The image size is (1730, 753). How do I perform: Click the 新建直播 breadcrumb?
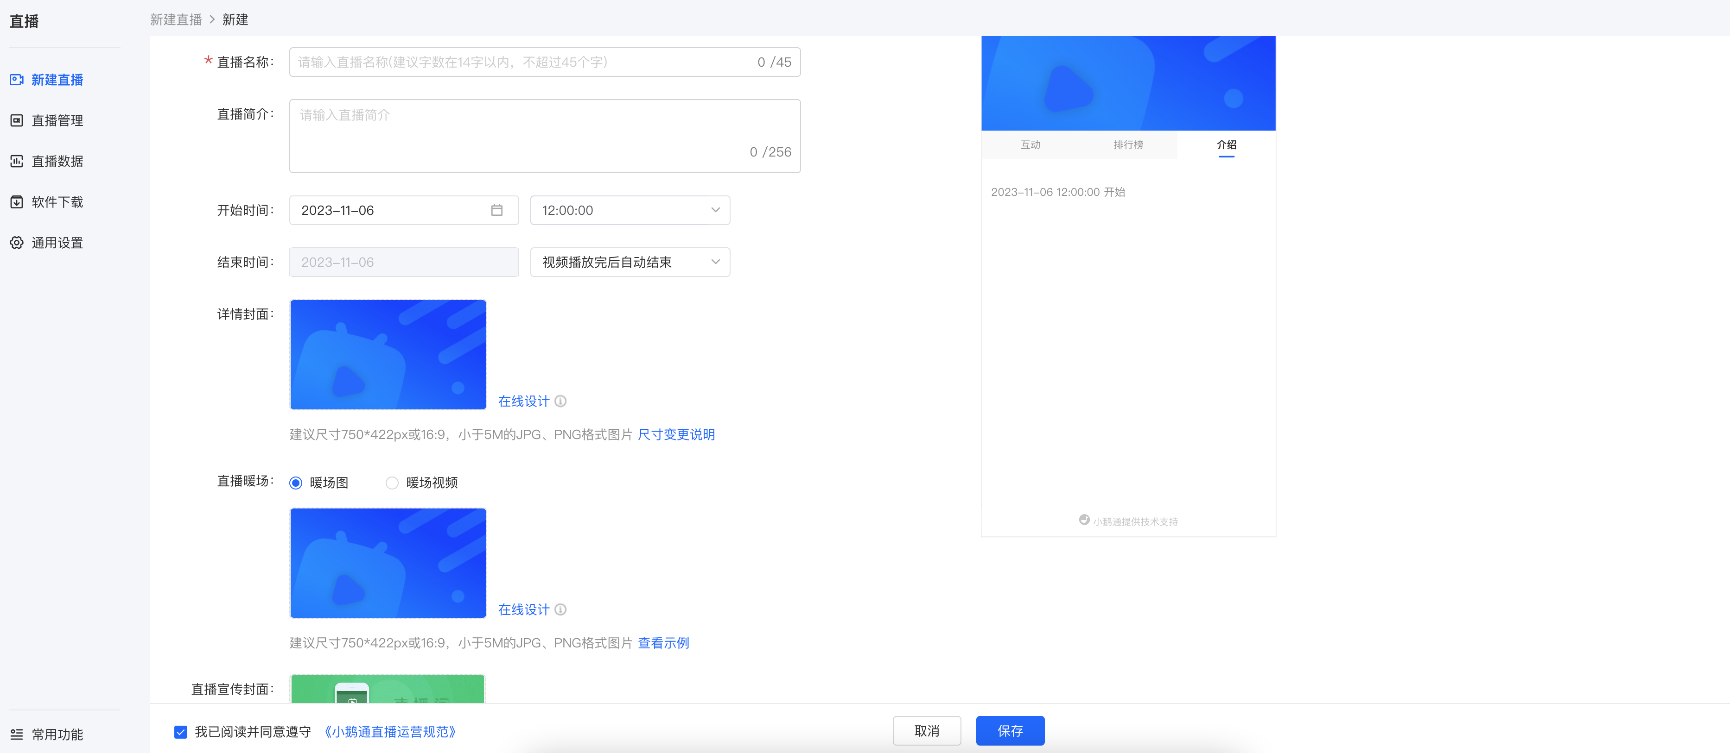(176, 20)
